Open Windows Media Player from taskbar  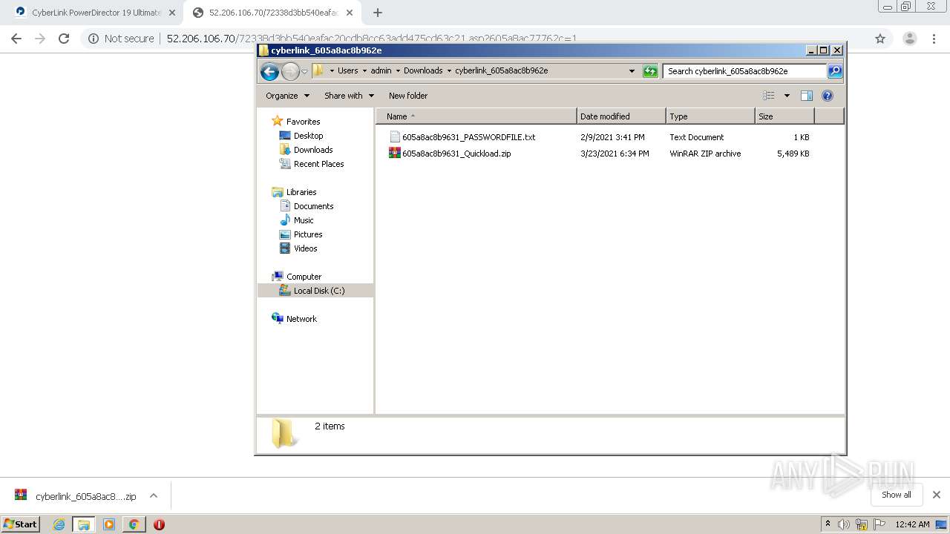coord(109,524)
